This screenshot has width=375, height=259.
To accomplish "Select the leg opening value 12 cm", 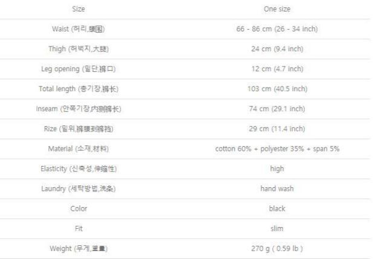I will coord(277,69).
